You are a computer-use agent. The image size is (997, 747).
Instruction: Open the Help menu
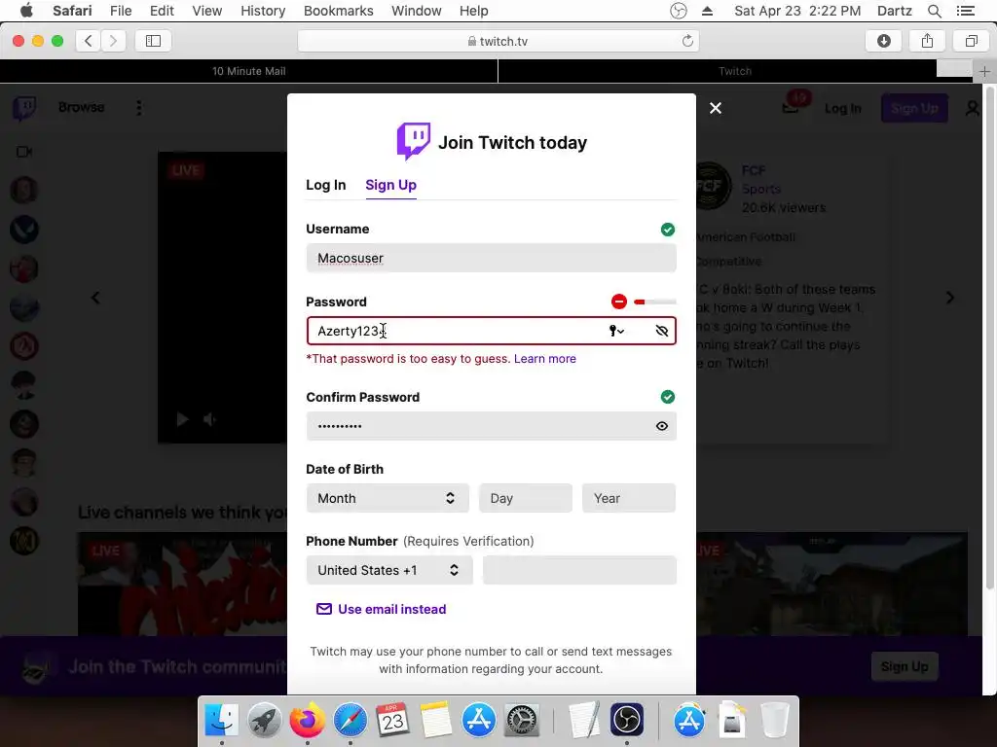pyautogui.click(x=474, y=11)
